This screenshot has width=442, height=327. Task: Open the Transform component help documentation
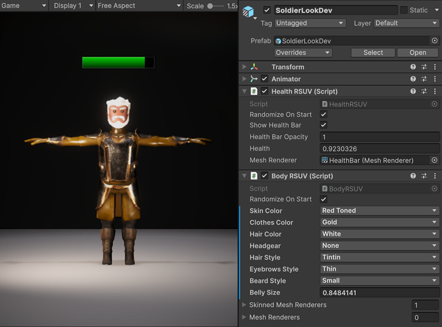414,66
